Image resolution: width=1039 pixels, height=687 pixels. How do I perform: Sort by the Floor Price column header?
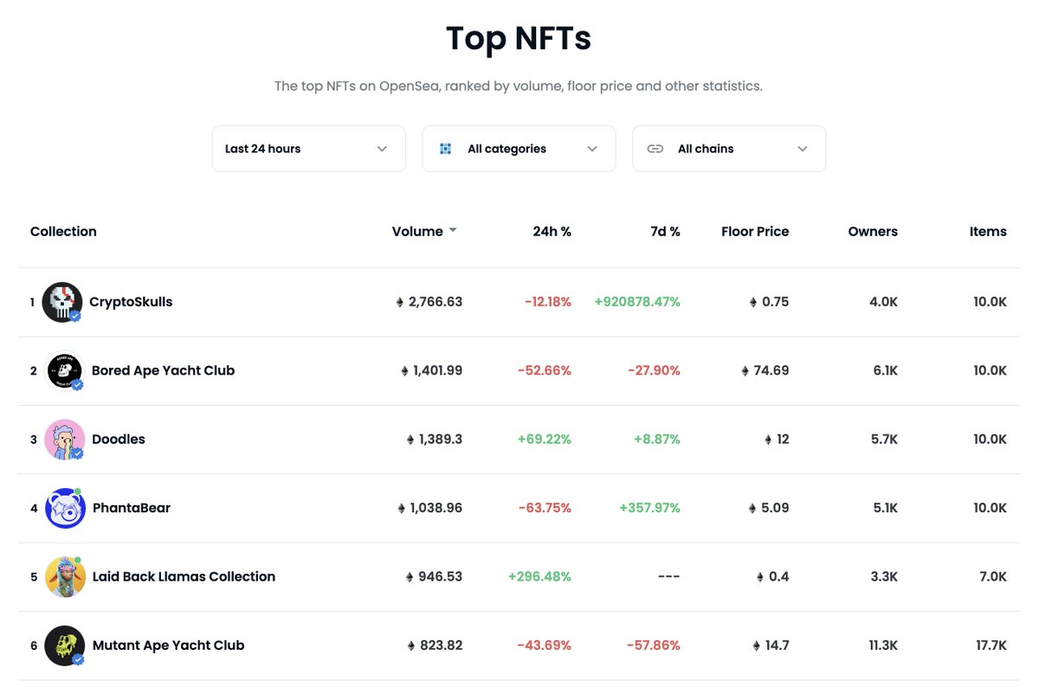(755, 231)
